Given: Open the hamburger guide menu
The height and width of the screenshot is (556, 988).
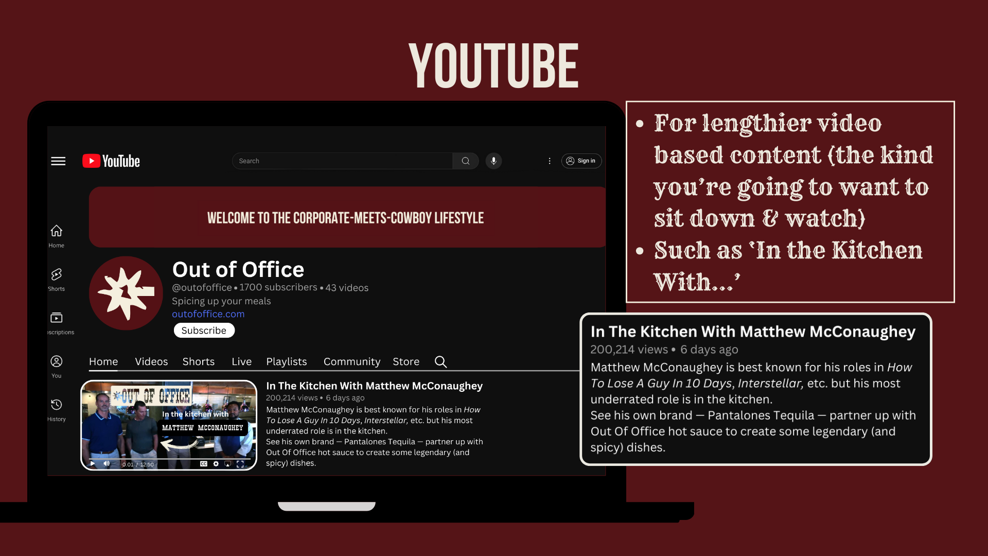Looking at the screenshot, I should 58,161.
